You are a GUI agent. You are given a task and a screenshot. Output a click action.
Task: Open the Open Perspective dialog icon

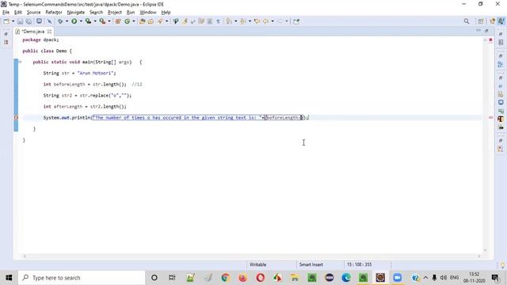481,21
